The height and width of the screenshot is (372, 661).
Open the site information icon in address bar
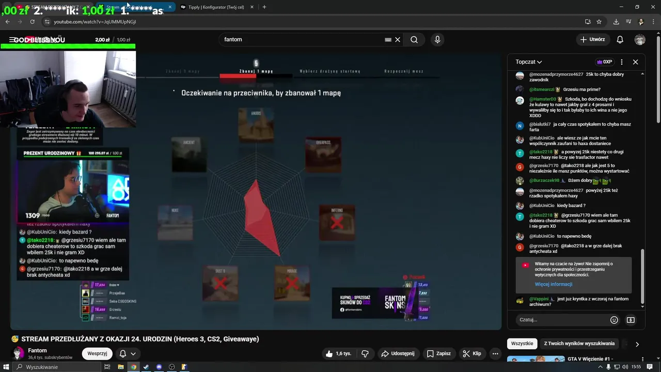[x=47, y=22]
